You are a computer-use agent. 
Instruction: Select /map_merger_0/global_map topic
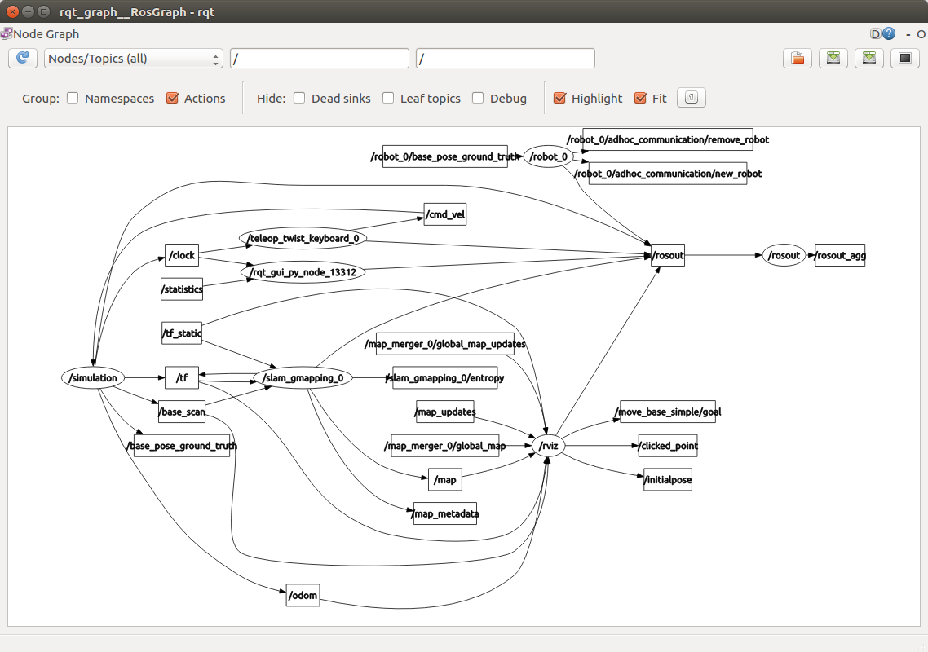[x=445, y=446]
